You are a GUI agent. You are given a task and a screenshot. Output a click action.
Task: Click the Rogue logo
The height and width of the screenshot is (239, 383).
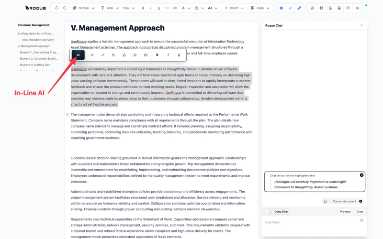(35, 8)
